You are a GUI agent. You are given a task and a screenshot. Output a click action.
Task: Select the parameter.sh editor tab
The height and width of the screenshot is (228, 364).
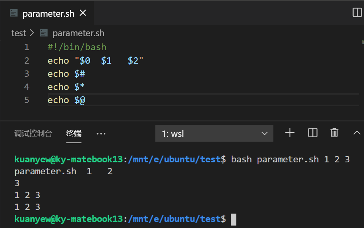point(47,13)
